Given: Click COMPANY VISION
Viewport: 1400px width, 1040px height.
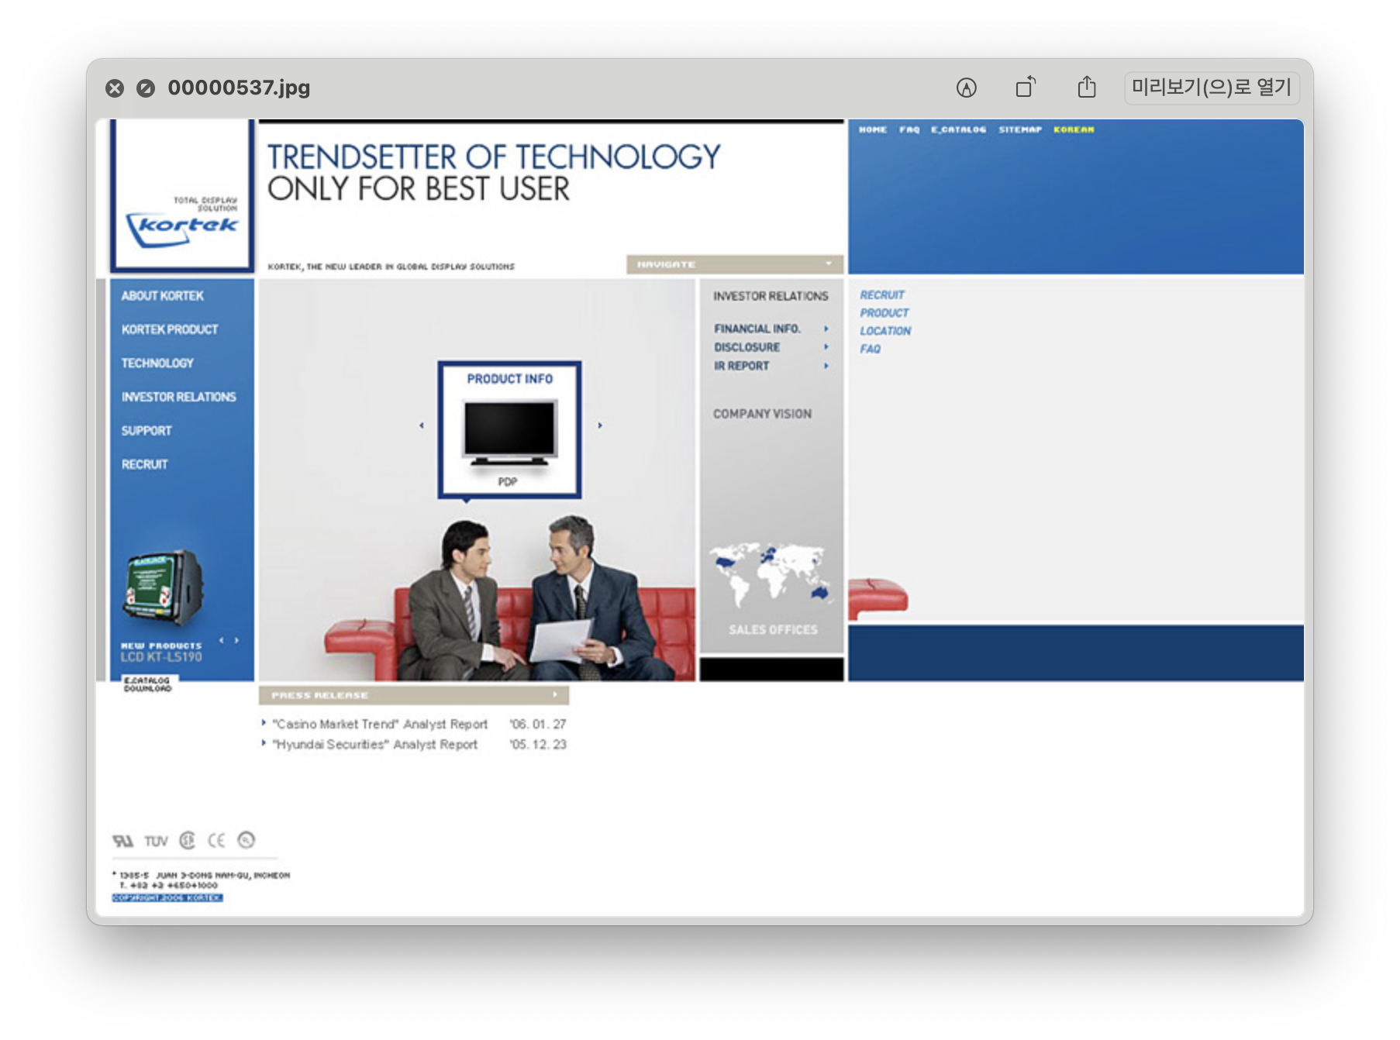Looking at the screenshot, I should (762, 414).
